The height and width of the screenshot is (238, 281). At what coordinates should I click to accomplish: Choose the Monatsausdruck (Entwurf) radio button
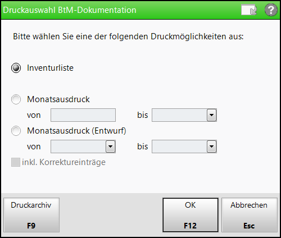16,131
